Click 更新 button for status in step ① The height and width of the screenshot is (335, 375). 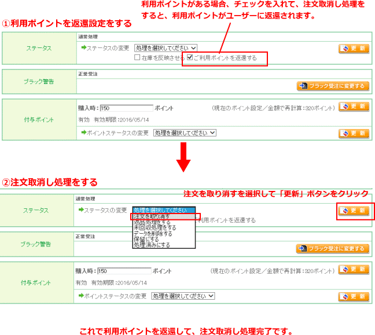354,49
